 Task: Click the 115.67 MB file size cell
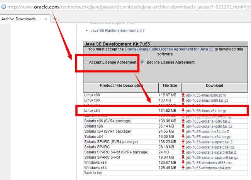pyautogui.click(x=167, y=95)
